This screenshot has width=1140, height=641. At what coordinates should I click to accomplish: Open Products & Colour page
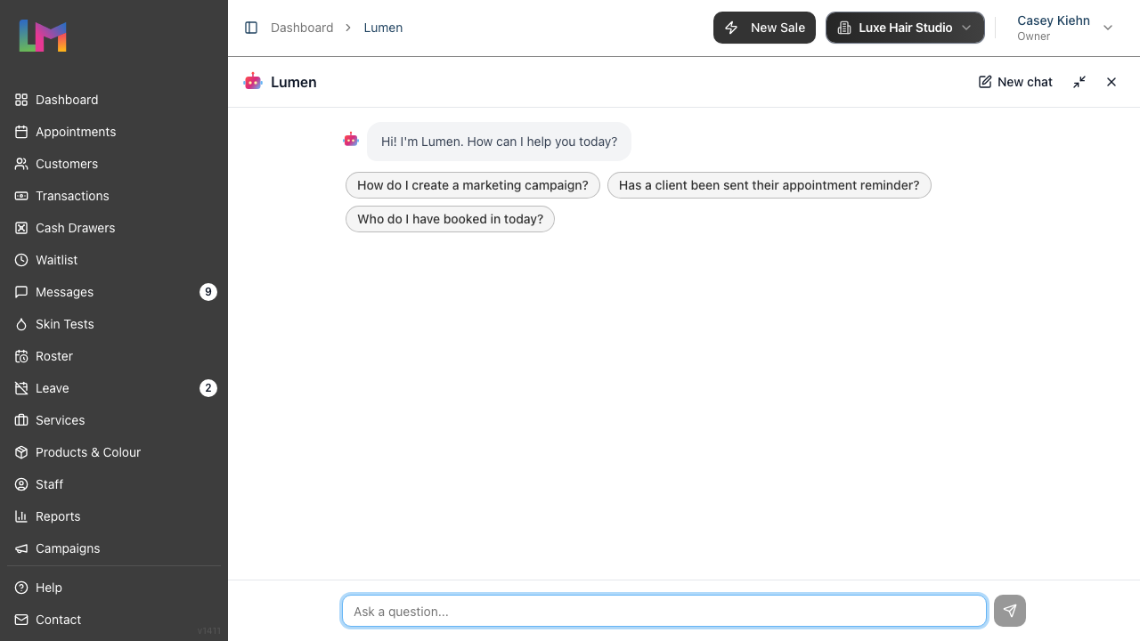click(x=114, y=452)
